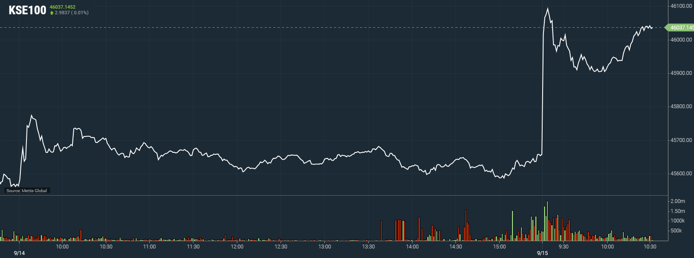Click the green current price tag on axis
The width and height of the screenshot is (694, 258).
pos(681,28)
